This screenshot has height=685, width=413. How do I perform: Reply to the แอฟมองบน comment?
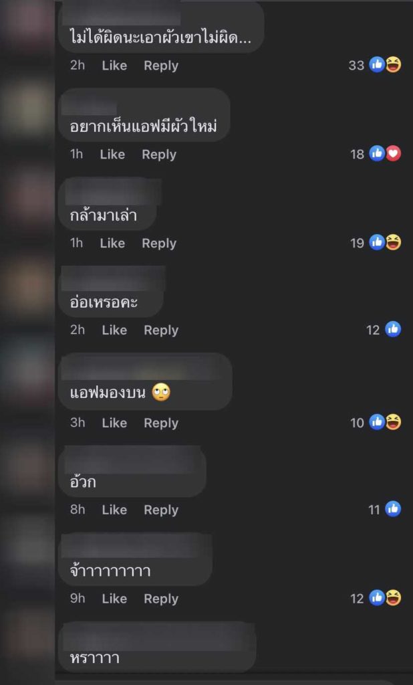click(x=161, y=423)
